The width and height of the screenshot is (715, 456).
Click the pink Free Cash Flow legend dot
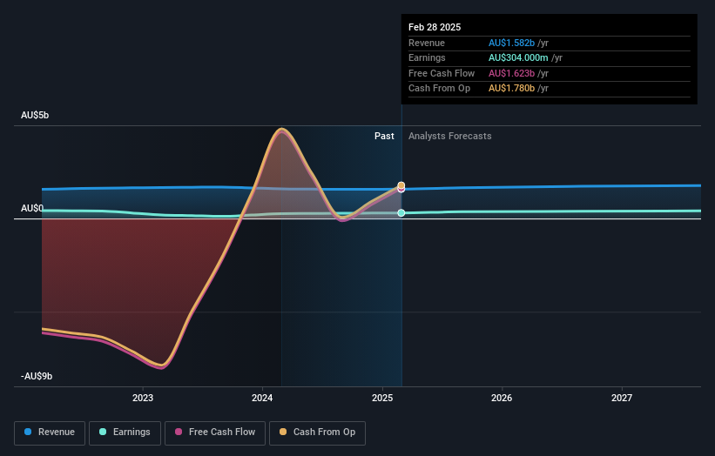tap(179, 432)
